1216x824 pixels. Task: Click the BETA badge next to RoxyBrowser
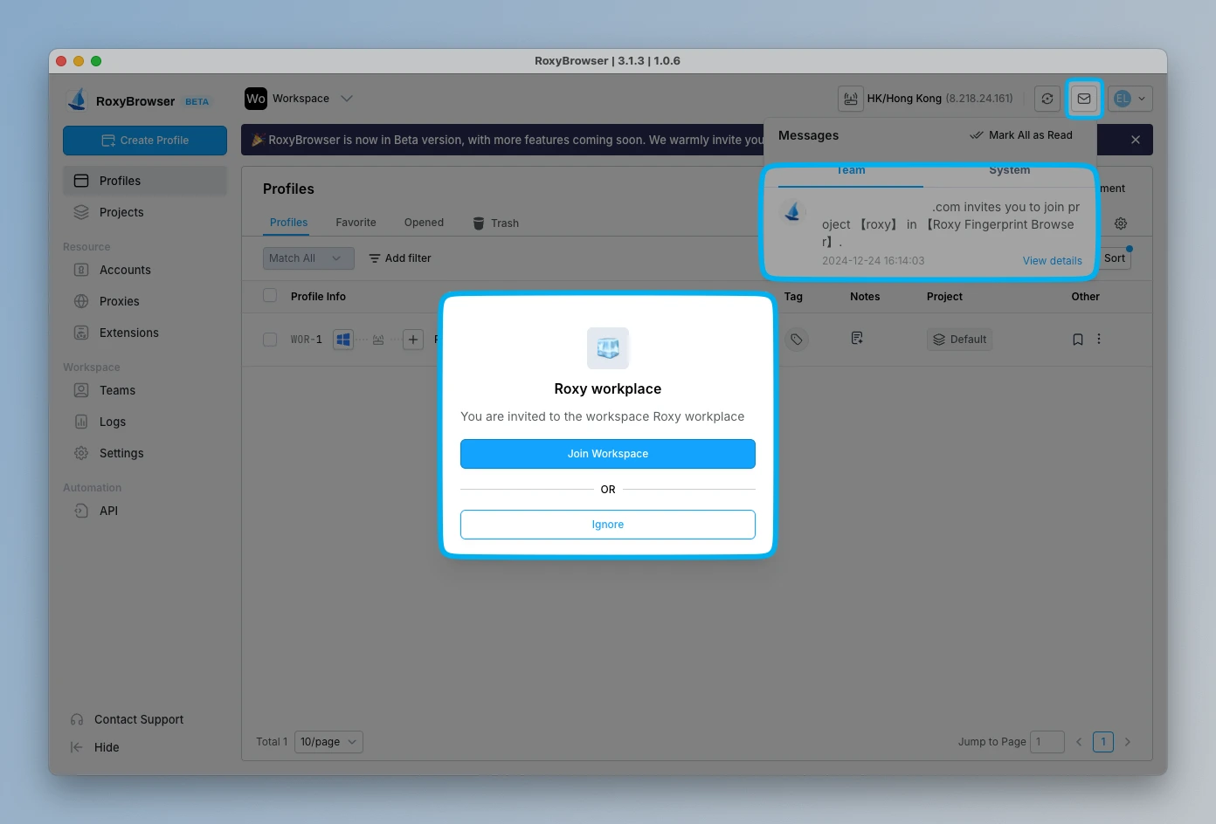(x=197, y=101)
